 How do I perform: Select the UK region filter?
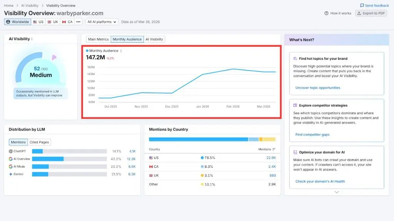53,22
